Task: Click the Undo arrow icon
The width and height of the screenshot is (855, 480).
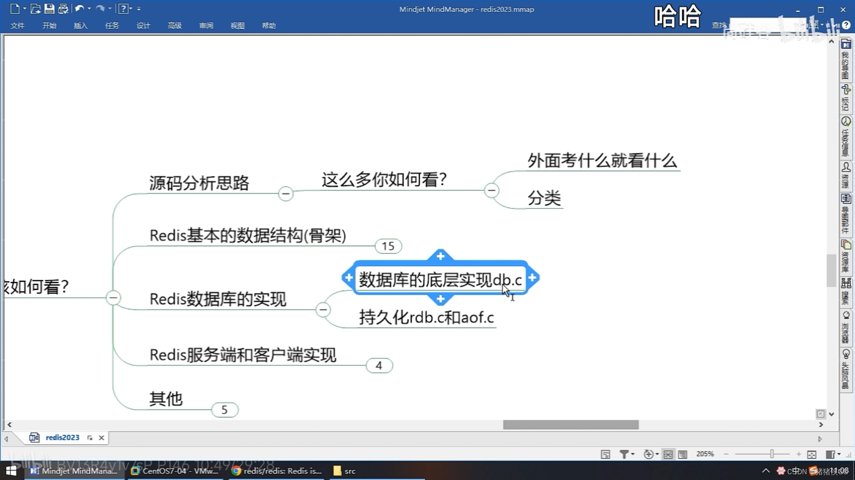Action: point(79,8)
